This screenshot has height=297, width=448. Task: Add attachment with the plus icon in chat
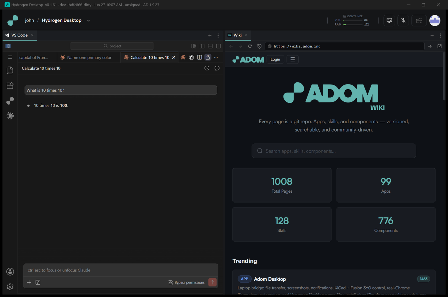click(x=29, y=282)
